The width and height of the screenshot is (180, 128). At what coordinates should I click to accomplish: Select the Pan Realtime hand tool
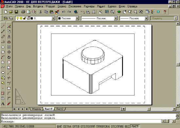pyautogui.click(x=124, y=12)
